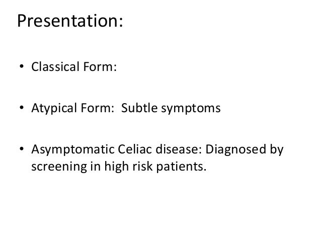This screenshot has height=241, width=321.
Task: Click the 'Atypical Form:' label
Action: point(72,108)
